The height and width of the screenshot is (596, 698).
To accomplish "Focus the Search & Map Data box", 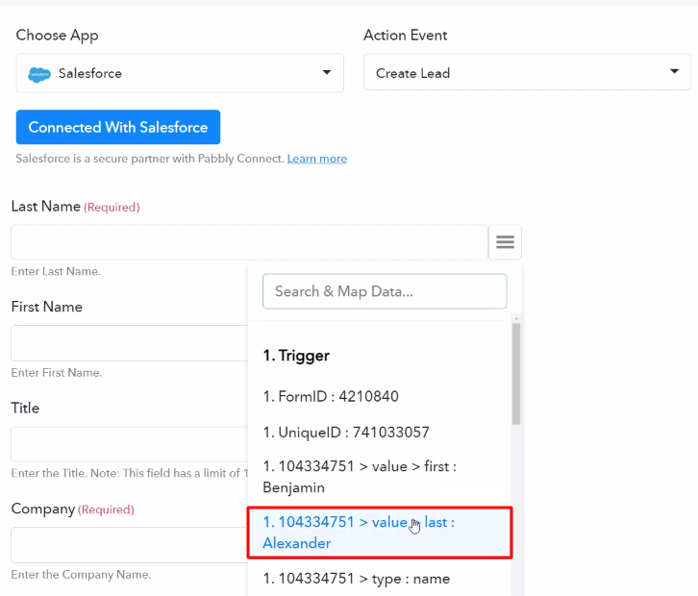I will 385,291.
